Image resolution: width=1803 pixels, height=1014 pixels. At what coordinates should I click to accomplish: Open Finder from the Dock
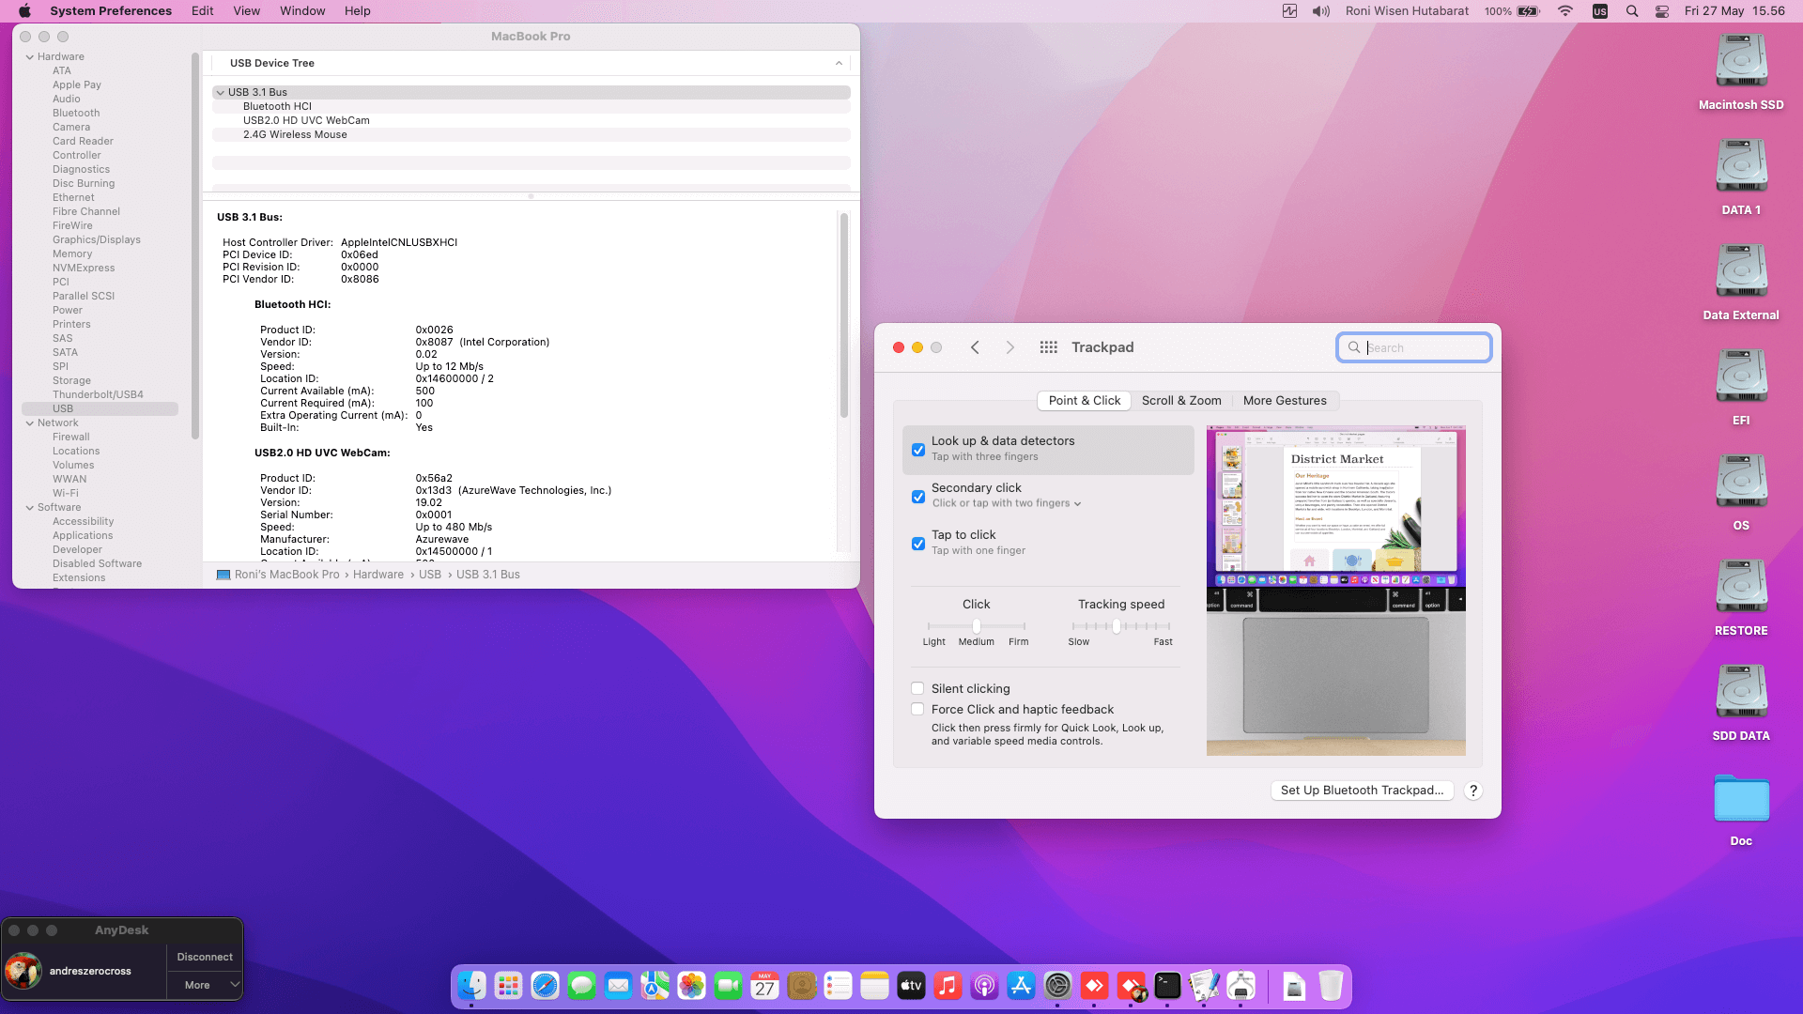coord(471,986)
